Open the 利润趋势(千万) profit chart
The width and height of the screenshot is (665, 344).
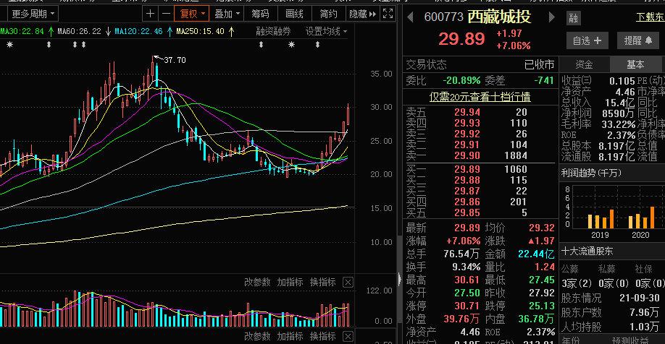click(591, 173)
